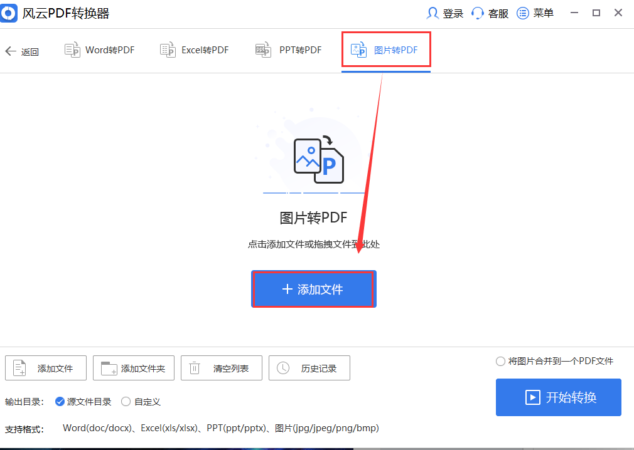Click the 登录 user icon

pyautogui.click(x=434, y=13)
